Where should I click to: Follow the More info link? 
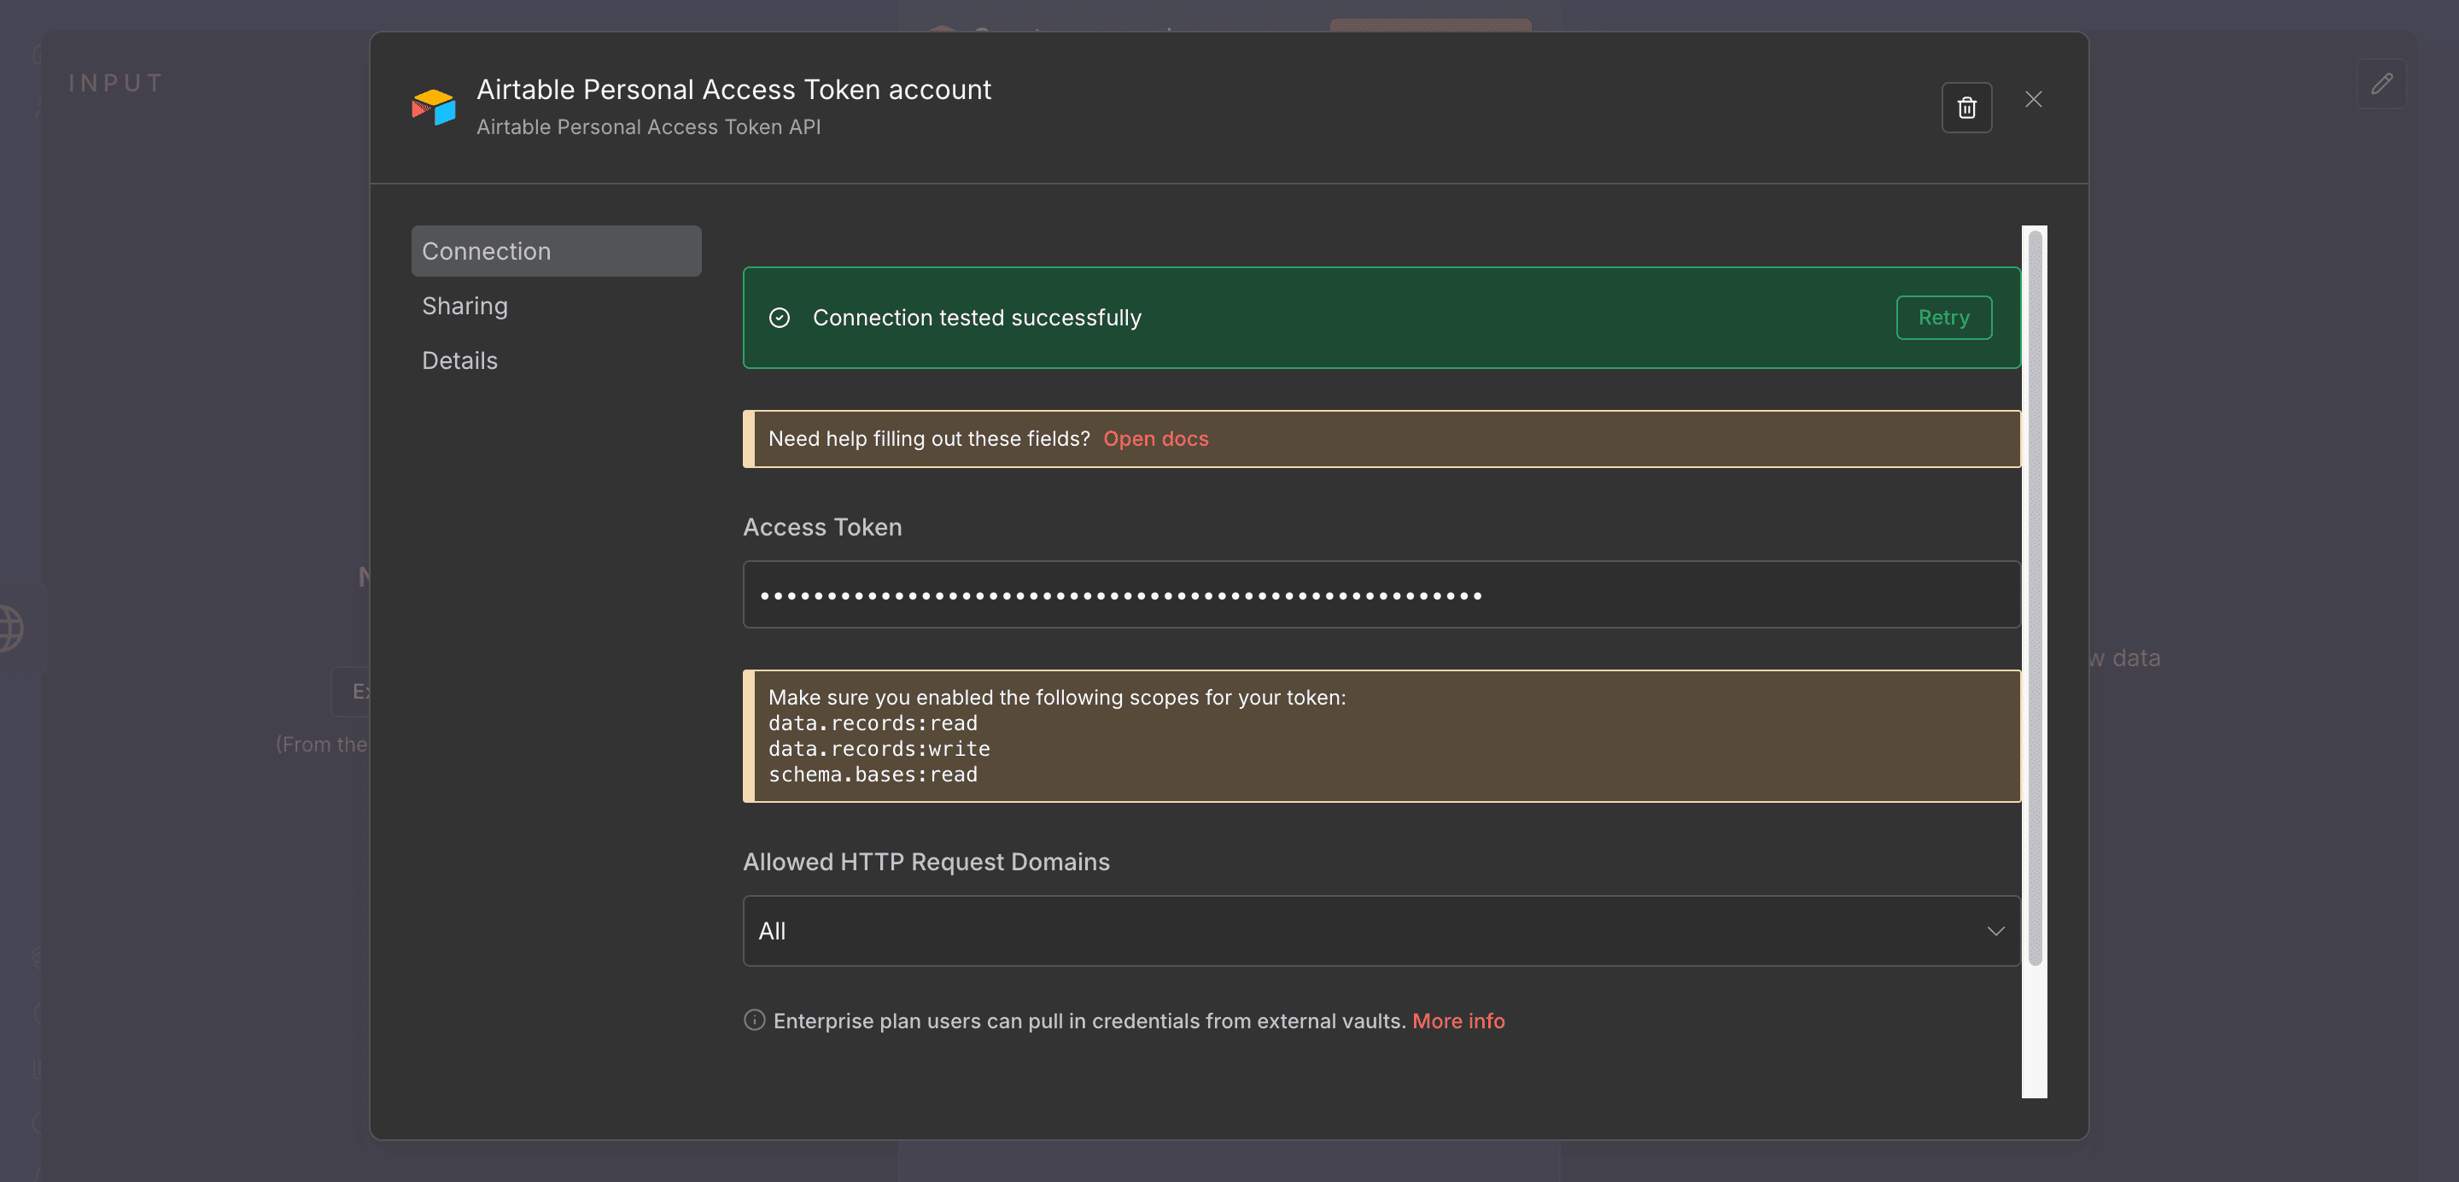point(1457,1021)
